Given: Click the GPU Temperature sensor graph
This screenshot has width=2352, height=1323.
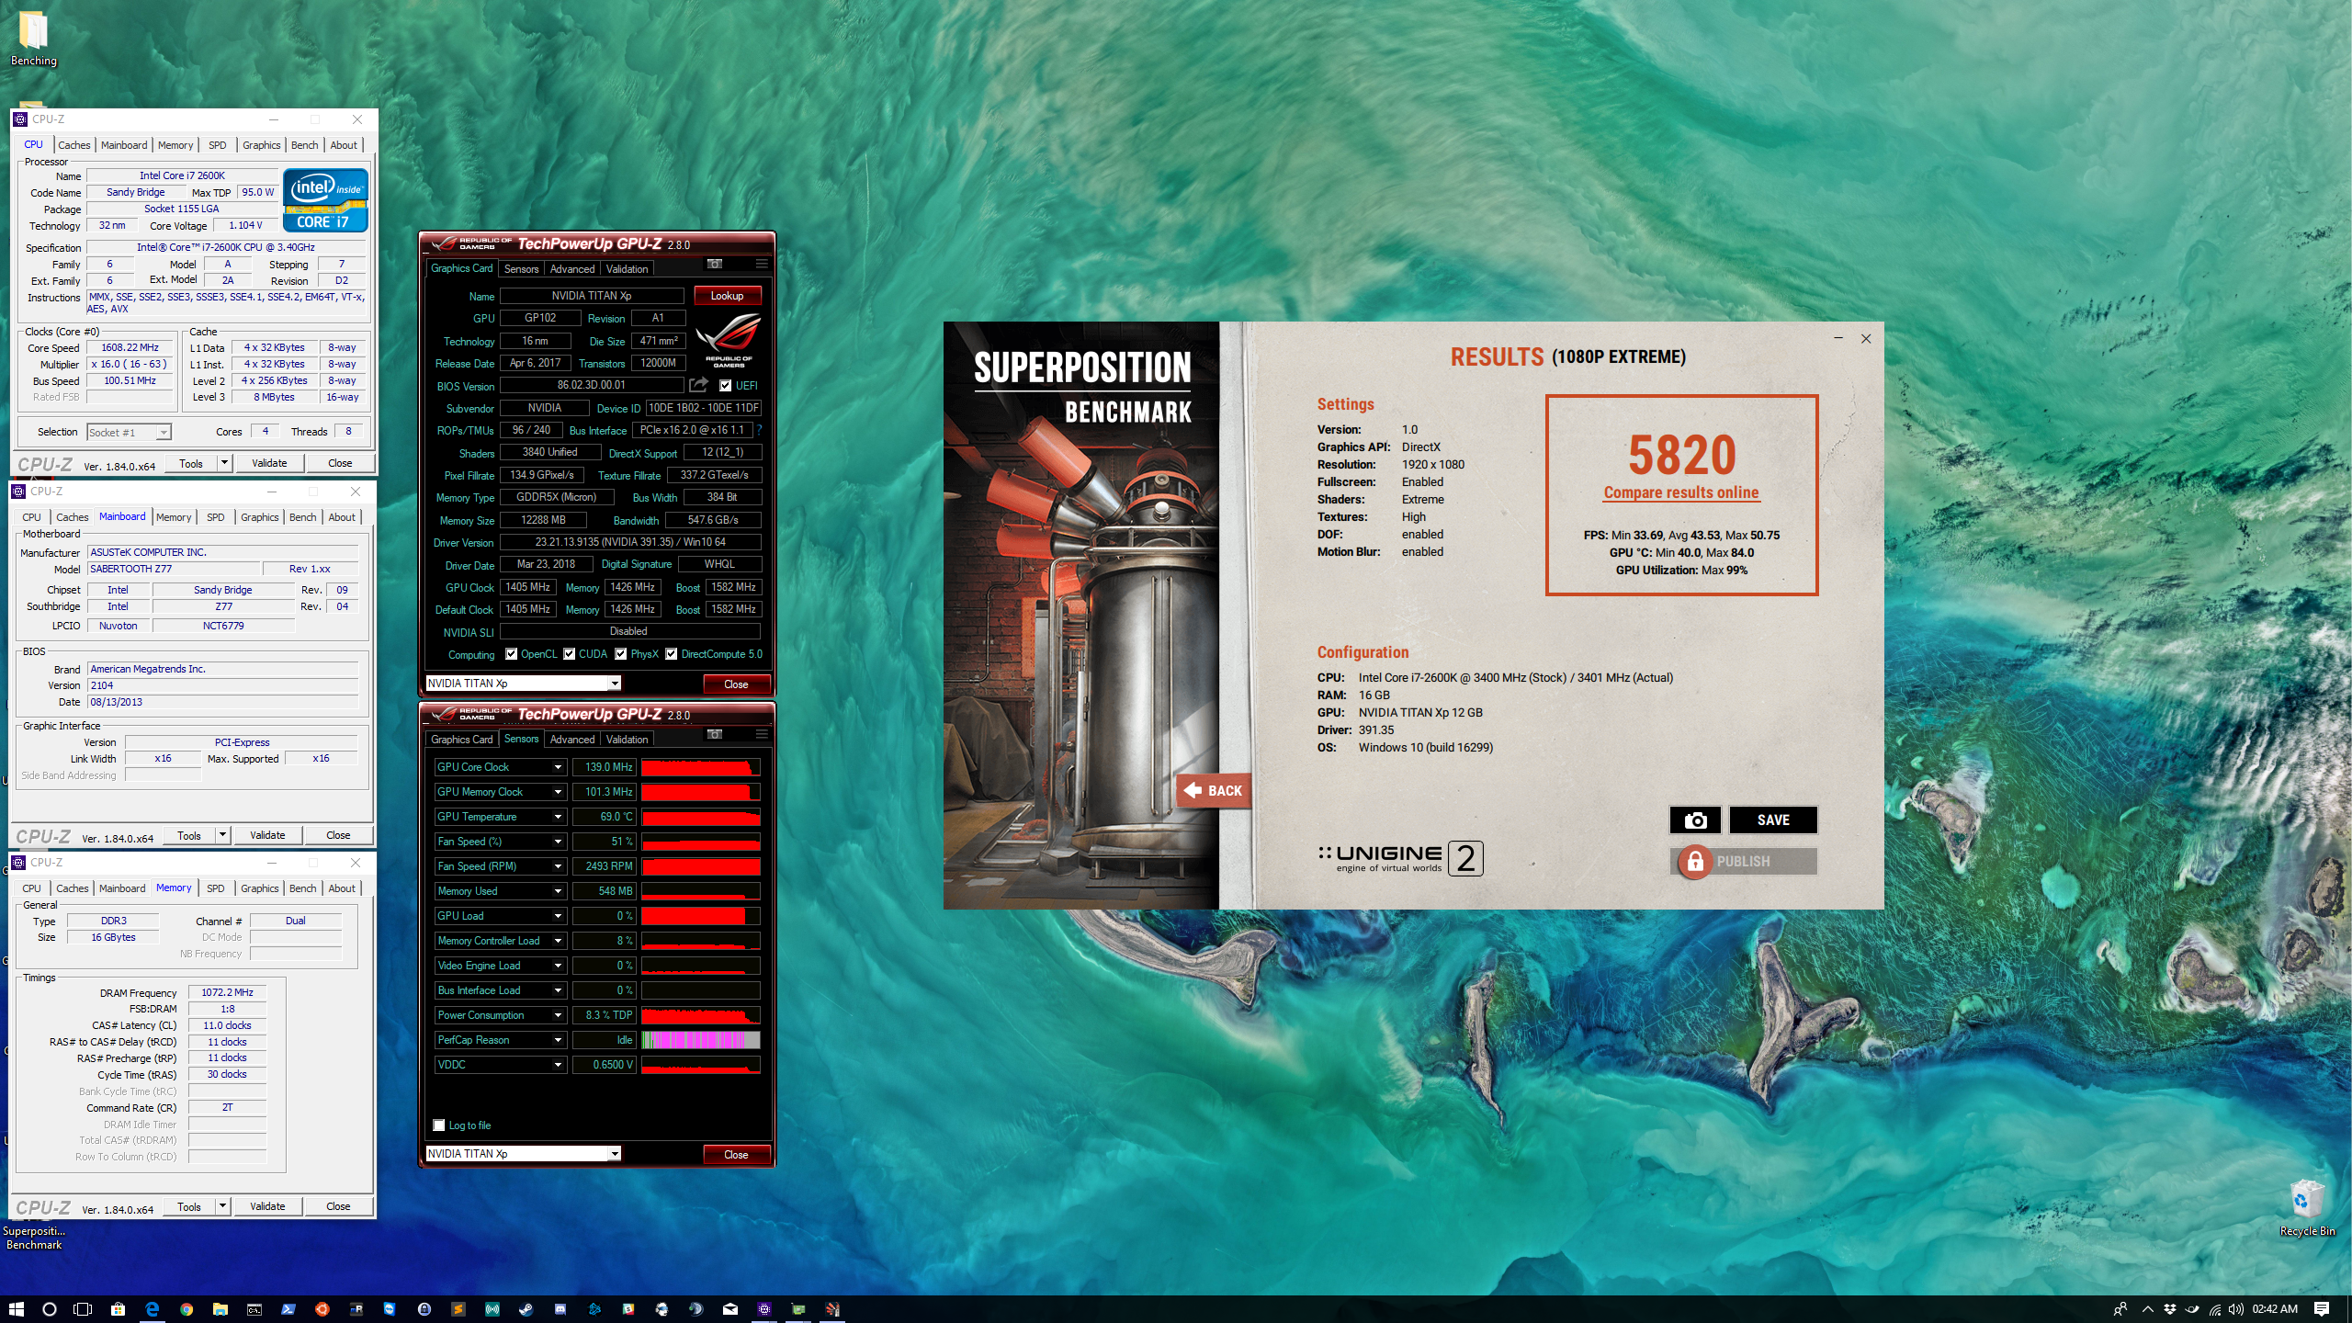Looking at the screenshot, I should pyautogui.click(x=701, y=817).
